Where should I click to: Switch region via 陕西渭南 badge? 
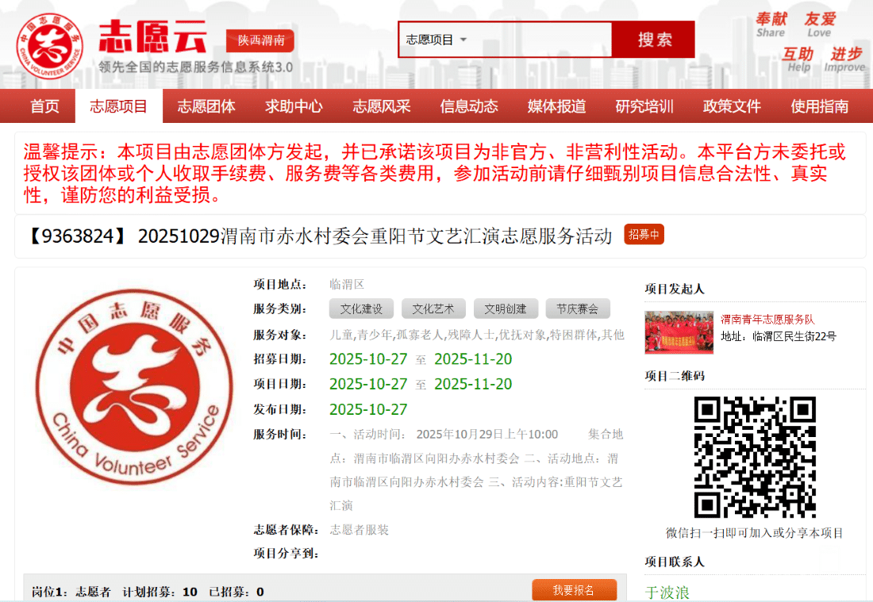click(x=261, y=41)
